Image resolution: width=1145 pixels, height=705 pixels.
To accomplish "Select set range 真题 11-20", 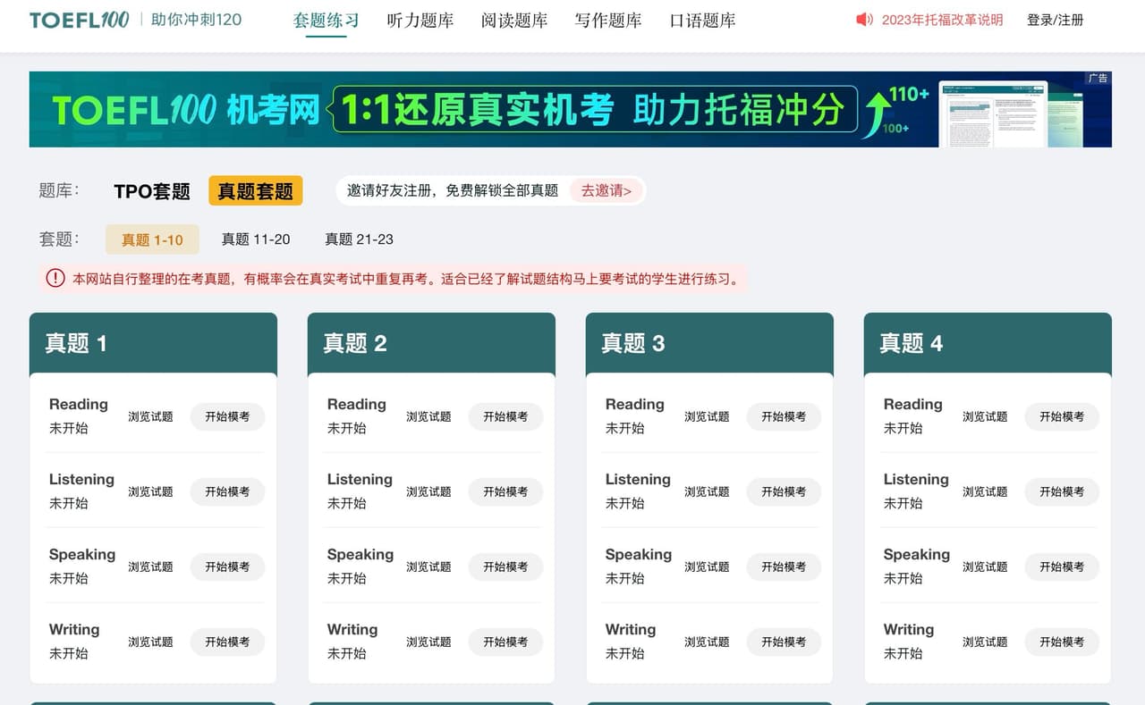I will point(256,239).
